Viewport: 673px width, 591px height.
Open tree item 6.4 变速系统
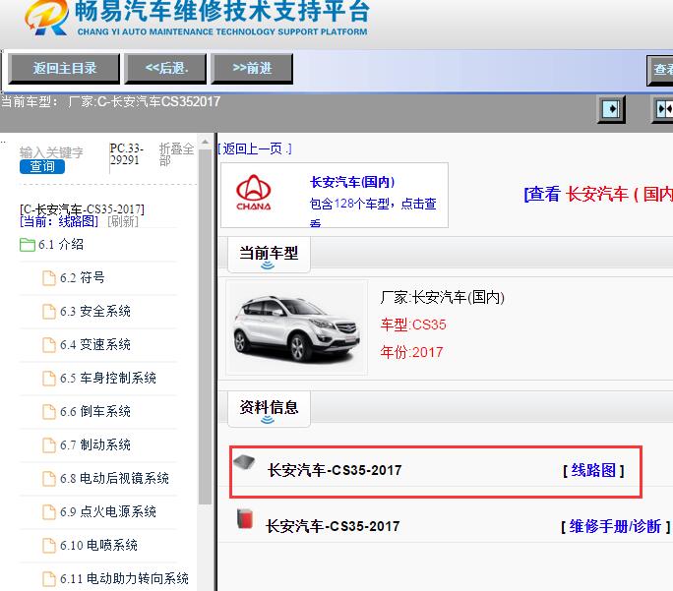point(94,345)
